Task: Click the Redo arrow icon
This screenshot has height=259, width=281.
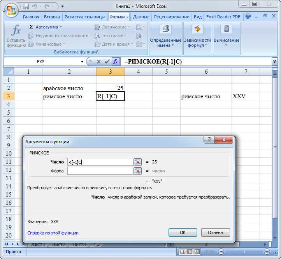Action: point(47,7)
